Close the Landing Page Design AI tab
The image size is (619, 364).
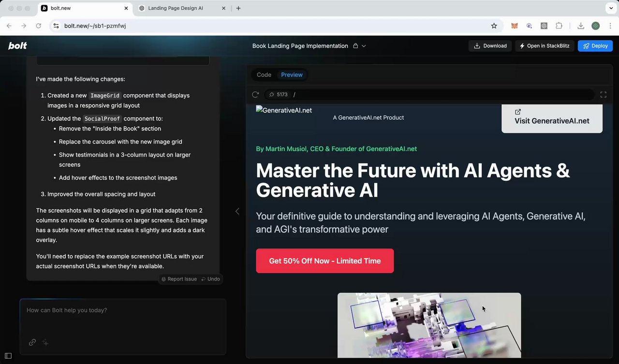coord(223,8)
